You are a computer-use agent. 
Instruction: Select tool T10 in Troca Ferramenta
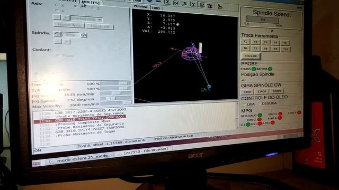tap(286, 49)
